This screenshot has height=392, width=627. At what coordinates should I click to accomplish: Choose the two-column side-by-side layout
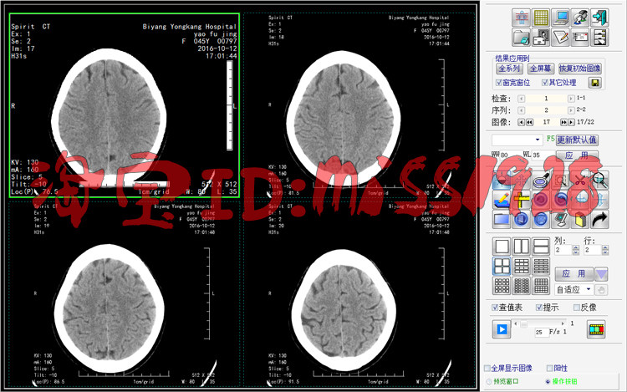coord(522,247)
